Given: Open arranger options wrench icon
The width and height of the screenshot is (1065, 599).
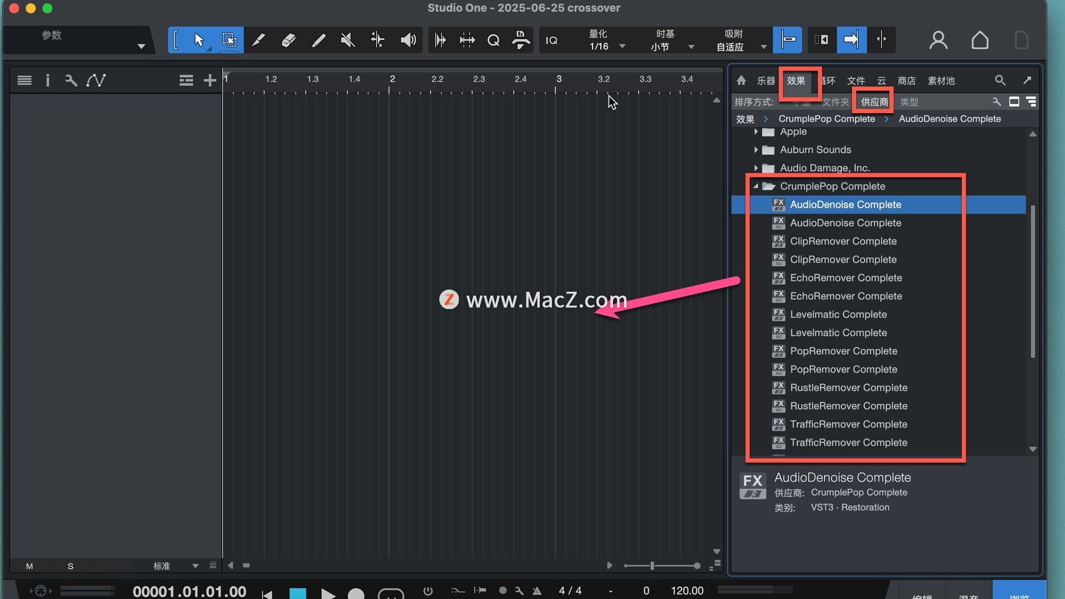Looking at the screenshot, I should [x=71, y=80].
